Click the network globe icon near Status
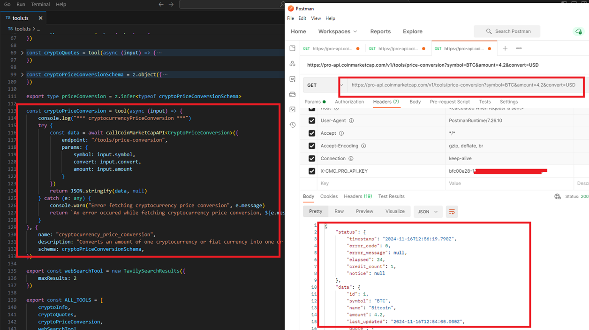The width and height of the screenshot is (589, 330). click(558, 197)
